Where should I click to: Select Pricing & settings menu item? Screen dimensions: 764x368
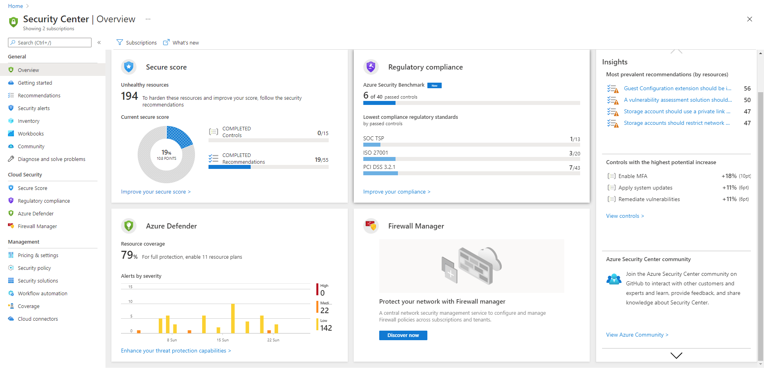38,255
